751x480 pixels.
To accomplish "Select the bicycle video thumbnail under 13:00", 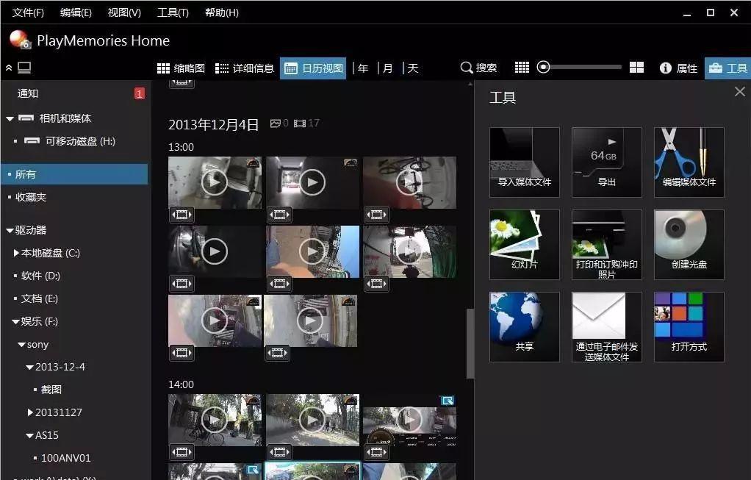I will [409, 182].
